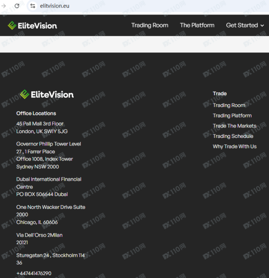
Task: Expand the Get Started dropdown
Action: click(x=245, y=26)
